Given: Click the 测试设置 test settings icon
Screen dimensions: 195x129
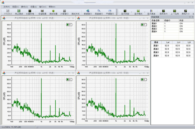Looking at the screenshot, I should pos(53,12).
